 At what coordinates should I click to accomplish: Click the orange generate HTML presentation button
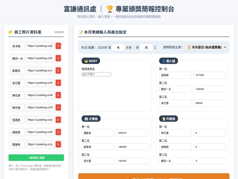[x=154, y=176]
